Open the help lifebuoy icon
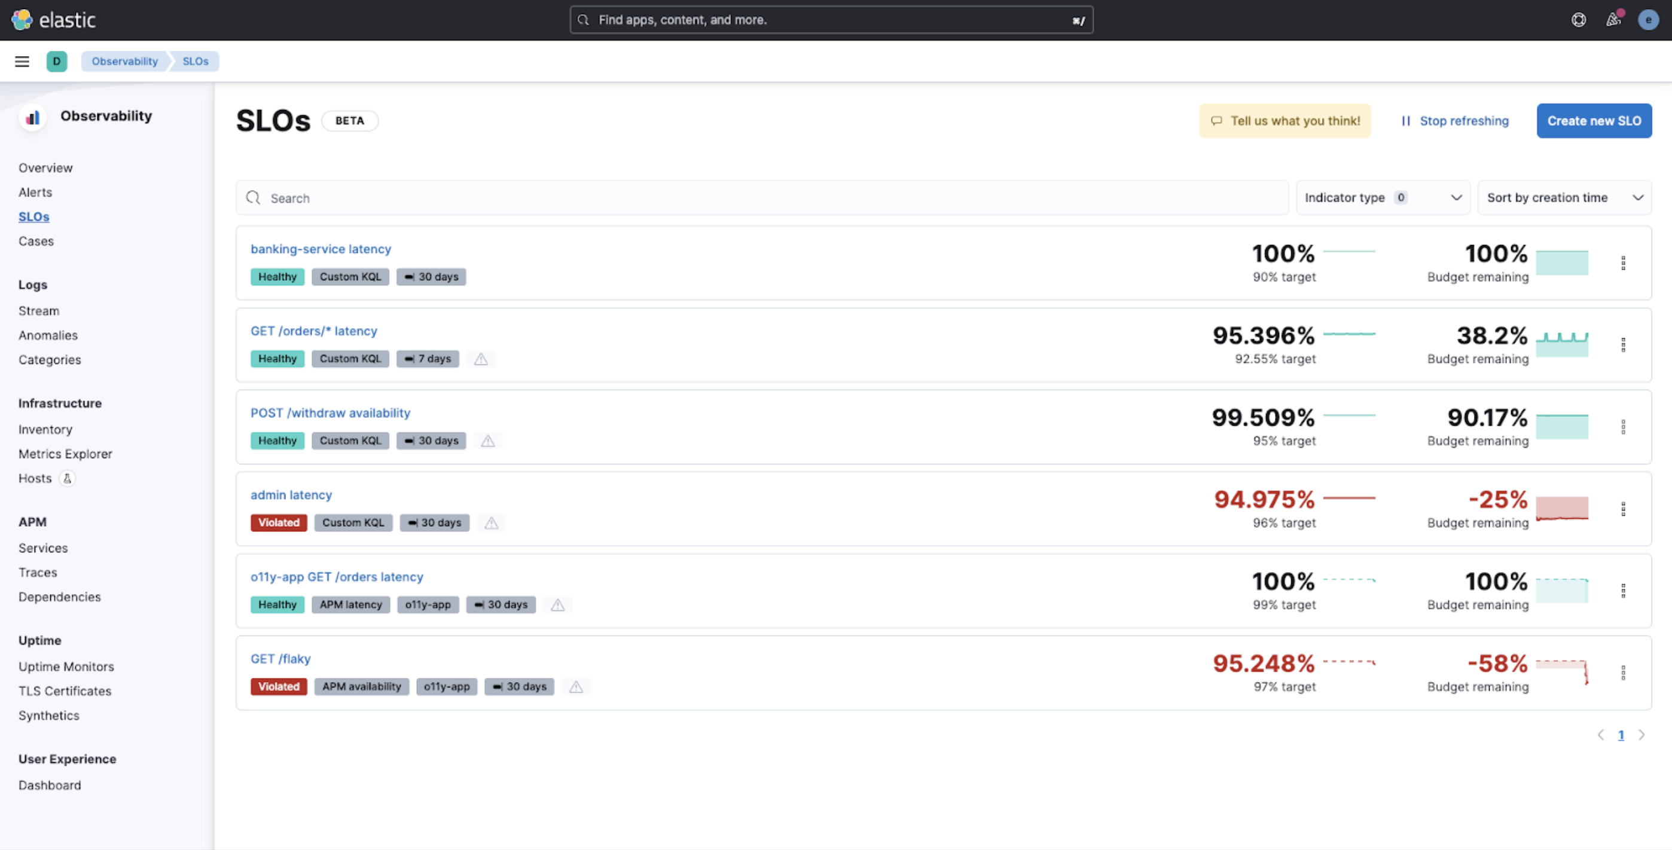 1579,20
